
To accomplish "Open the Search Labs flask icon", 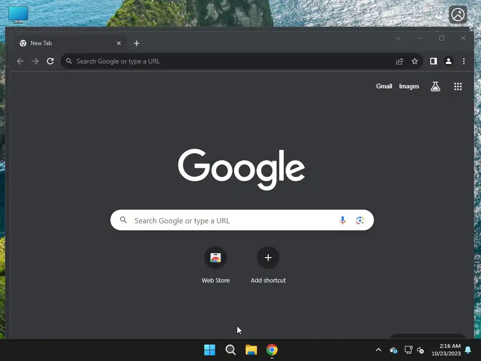I will (x=435, y=86).
